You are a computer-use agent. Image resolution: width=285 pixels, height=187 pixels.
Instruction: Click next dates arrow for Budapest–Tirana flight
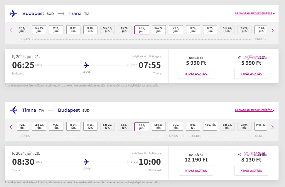click(x=272, y=30)
